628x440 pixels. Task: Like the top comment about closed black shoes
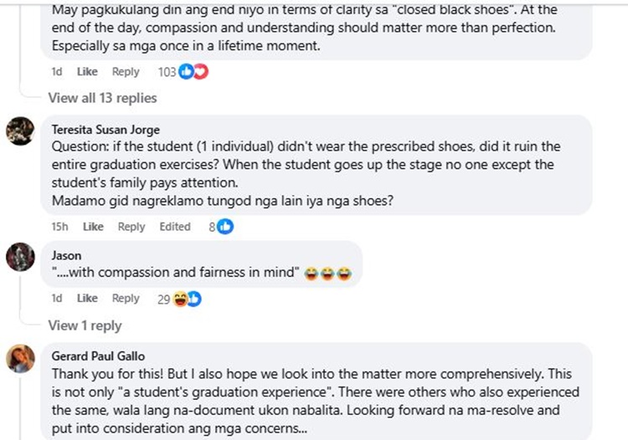click(x=87, y=72)
